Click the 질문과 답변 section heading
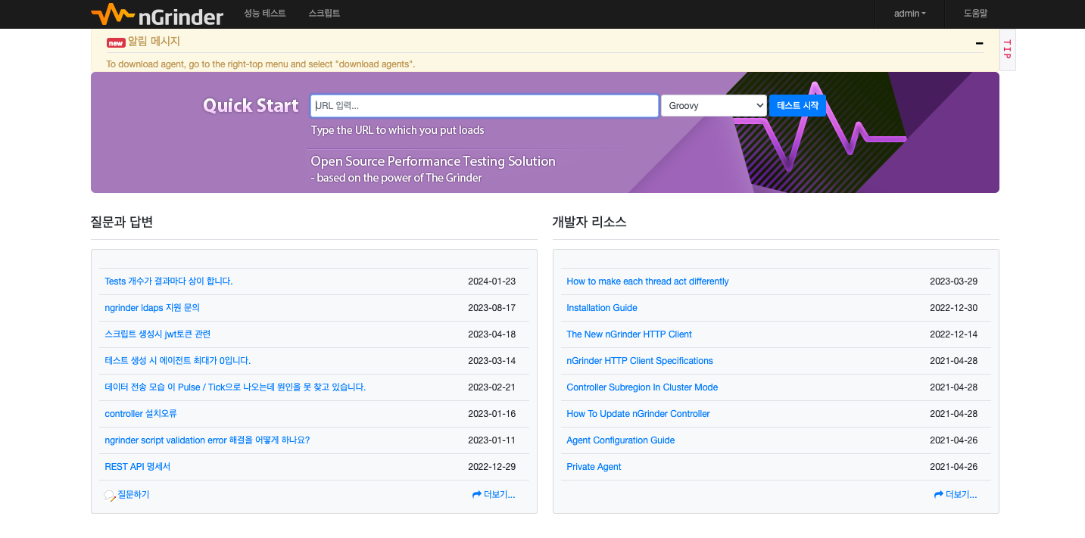Viewport: 1085px width, 538px height. (122, 222)
